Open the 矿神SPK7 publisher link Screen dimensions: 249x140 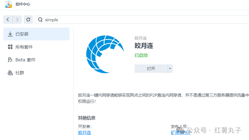point(180,132)
